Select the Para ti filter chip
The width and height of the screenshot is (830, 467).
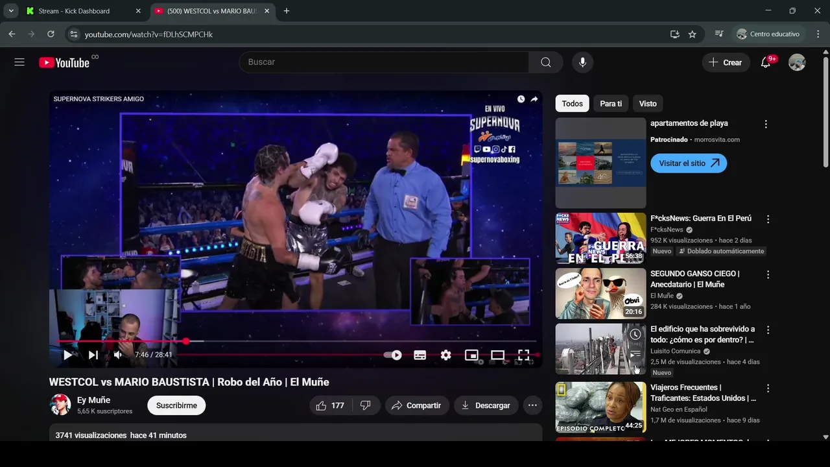[611, 104]
